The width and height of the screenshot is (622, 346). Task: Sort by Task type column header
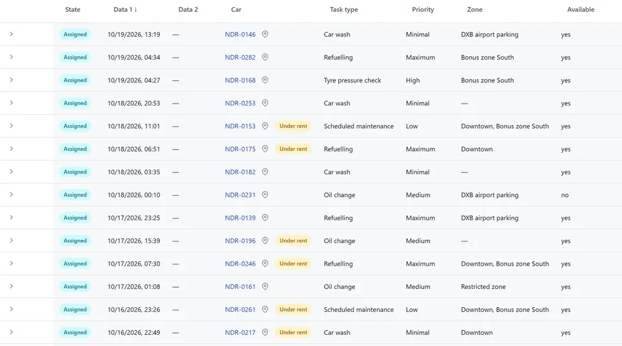[344, 10]
